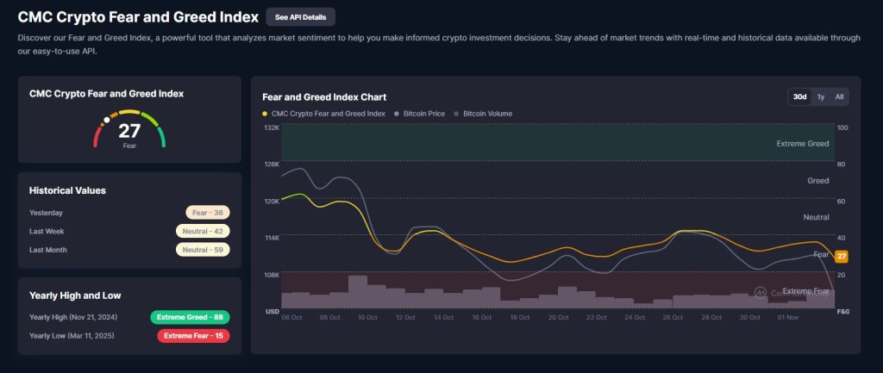Switch chart range to 1y
This screenshot has height=373, width=883.
[x=820, y=96]
